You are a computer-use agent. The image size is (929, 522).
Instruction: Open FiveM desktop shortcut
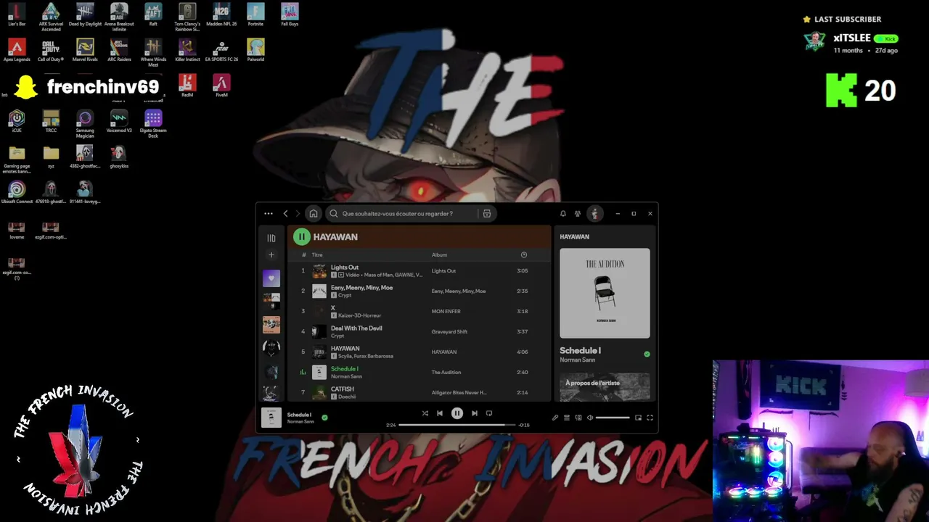221,86
